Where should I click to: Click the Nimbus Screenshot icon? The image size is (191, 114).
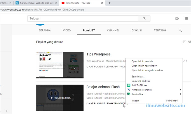click(x=129, y=90)
